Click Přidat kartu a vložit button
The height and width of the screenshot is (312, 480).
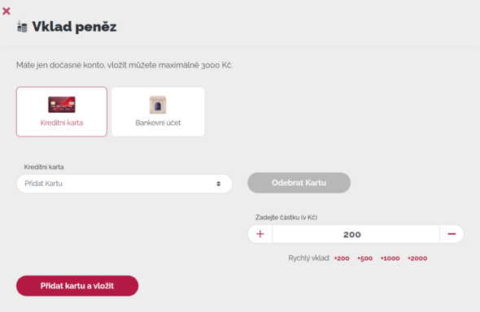click(77, 286)
